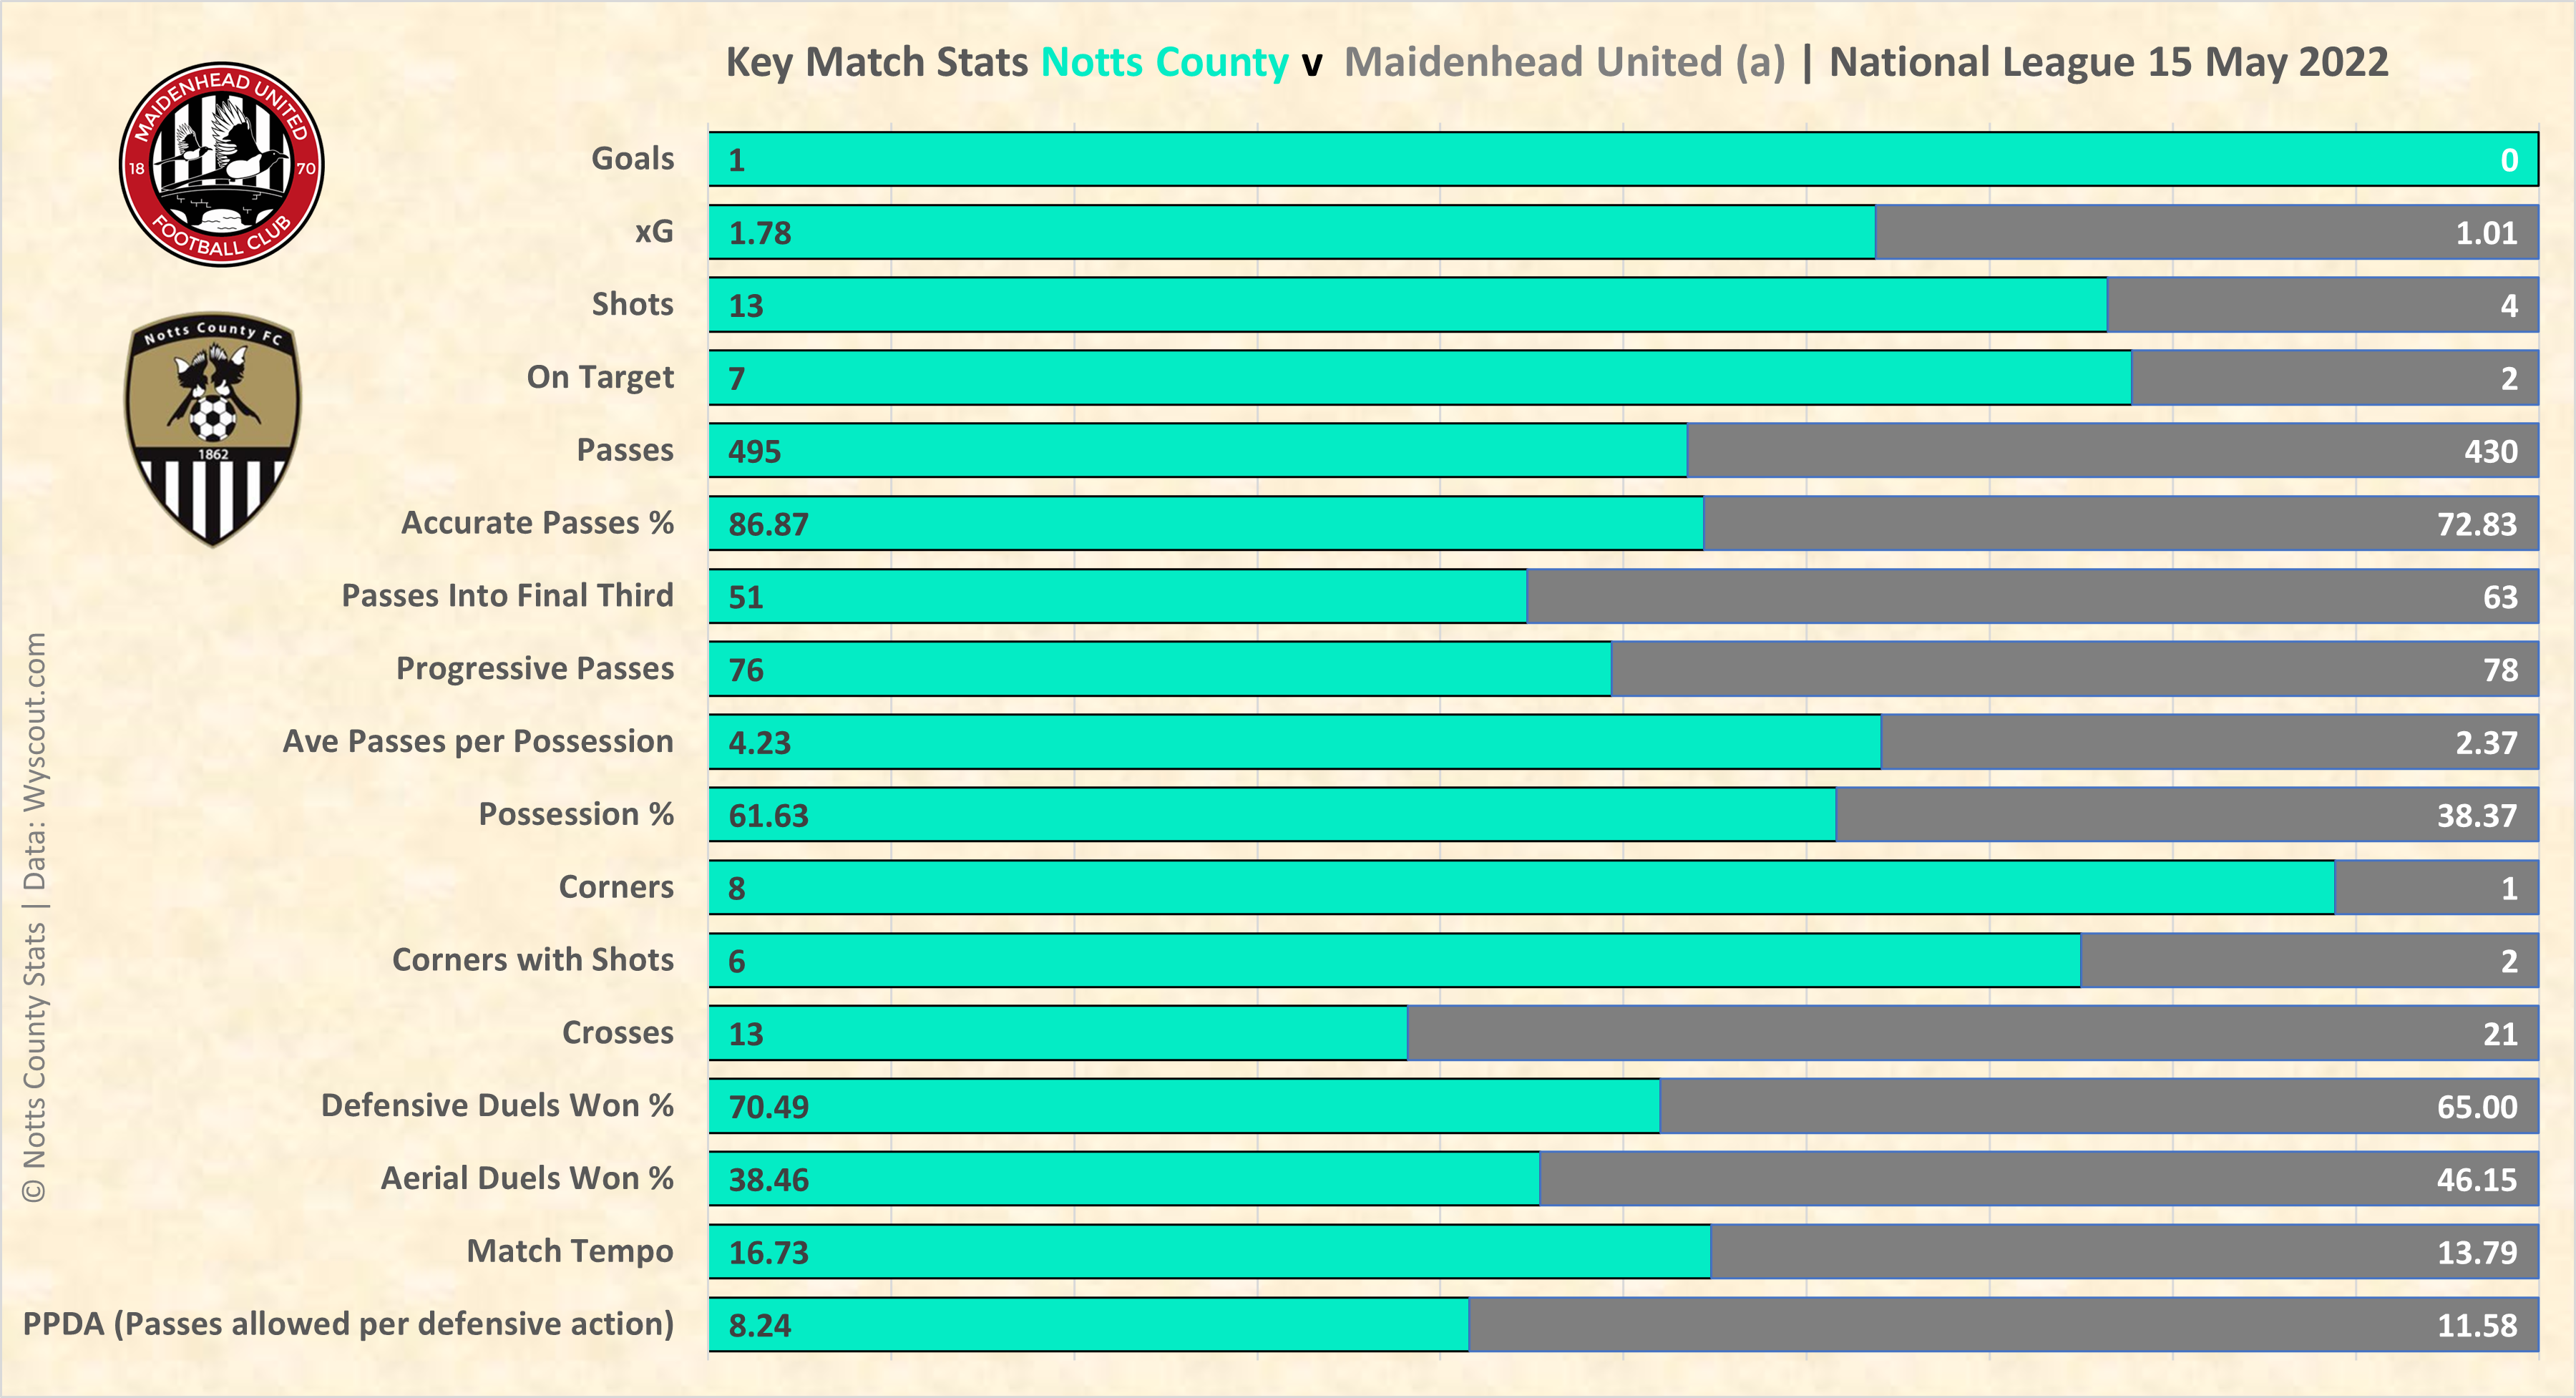Click the Notts County title text
The image size is (2576, 1398).
[x=1164, y=62]
